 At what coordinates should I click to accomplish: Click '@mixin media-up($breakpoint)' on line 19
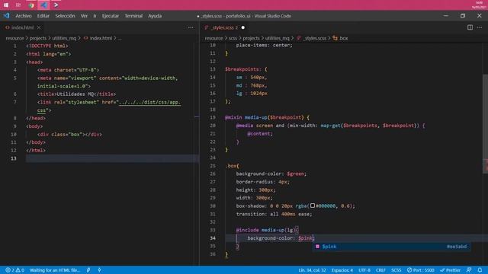pos(265,117)
